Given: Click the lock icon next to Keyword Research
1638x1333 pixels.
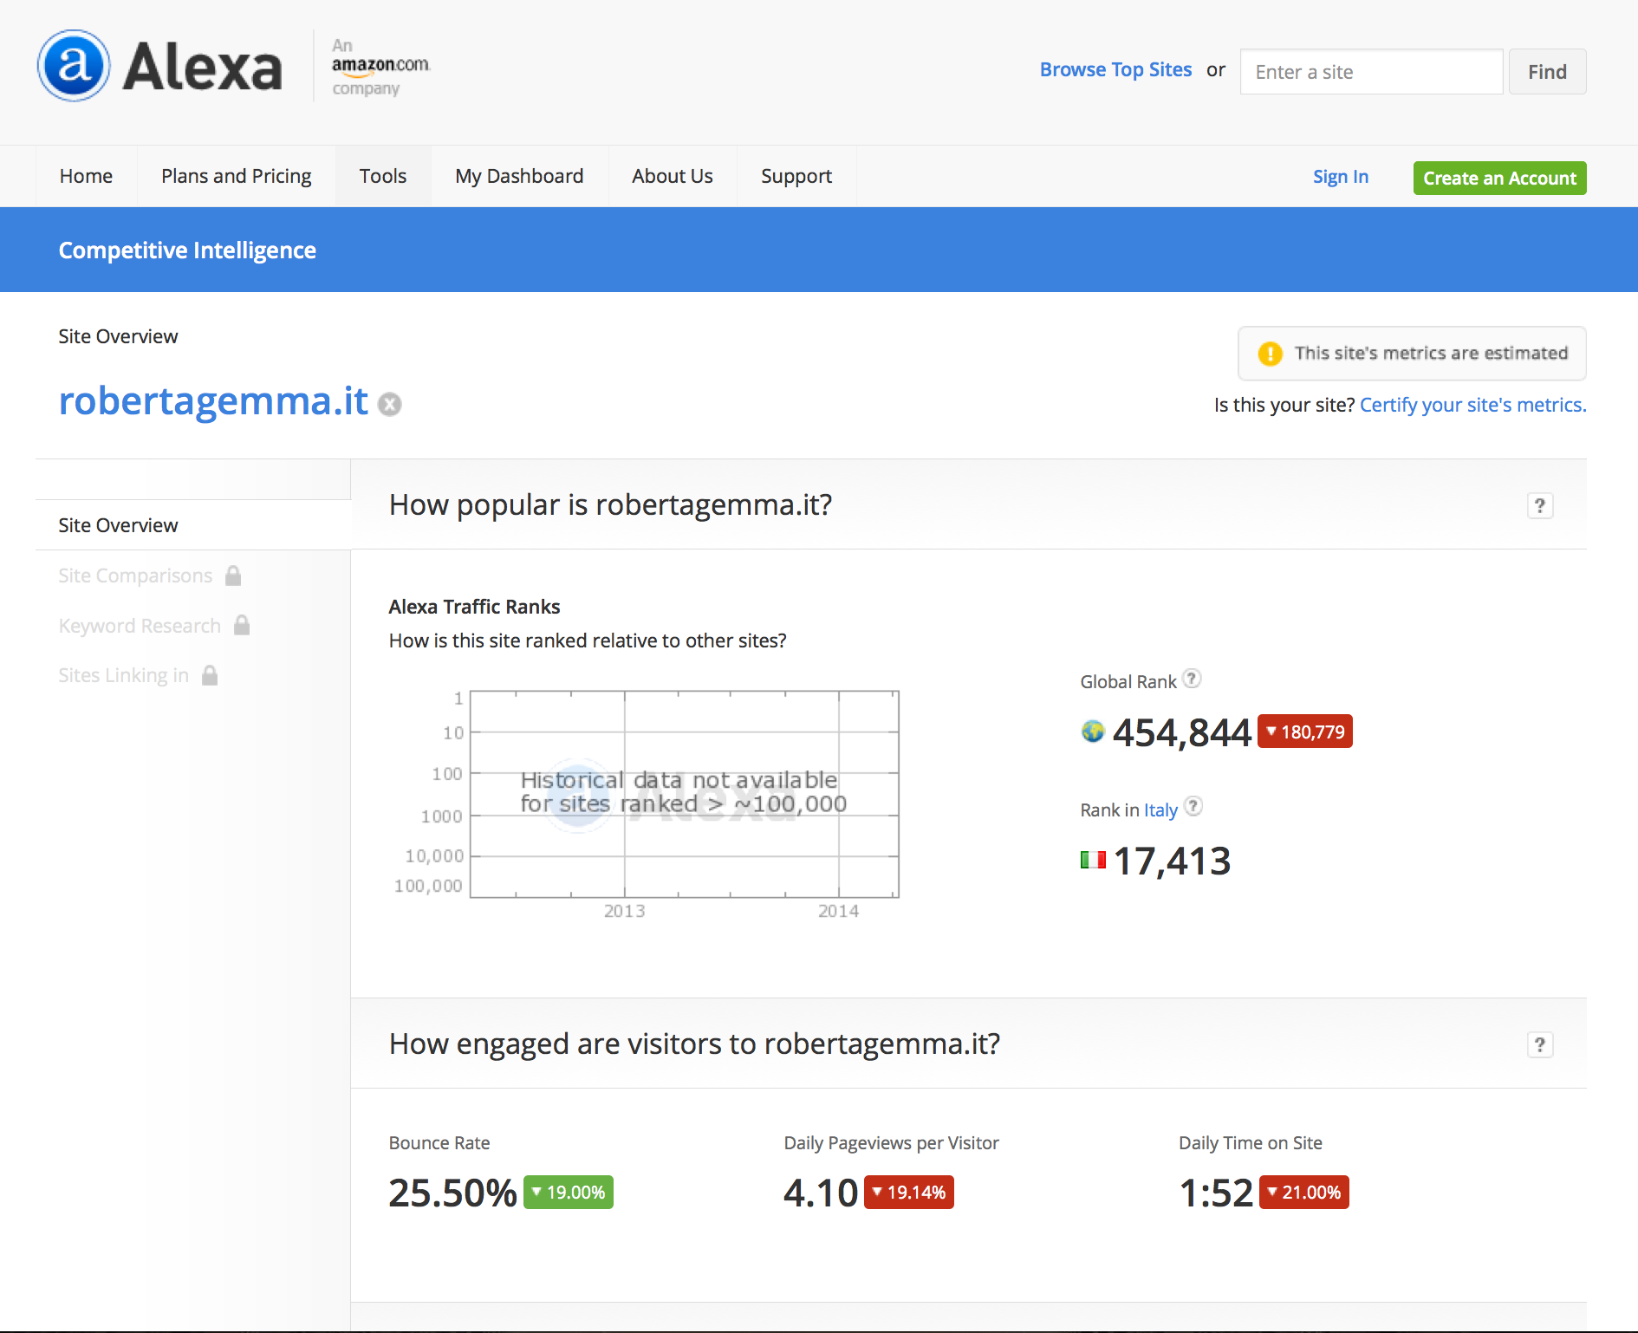Looking at the screenshot, I should click(242, 625).
